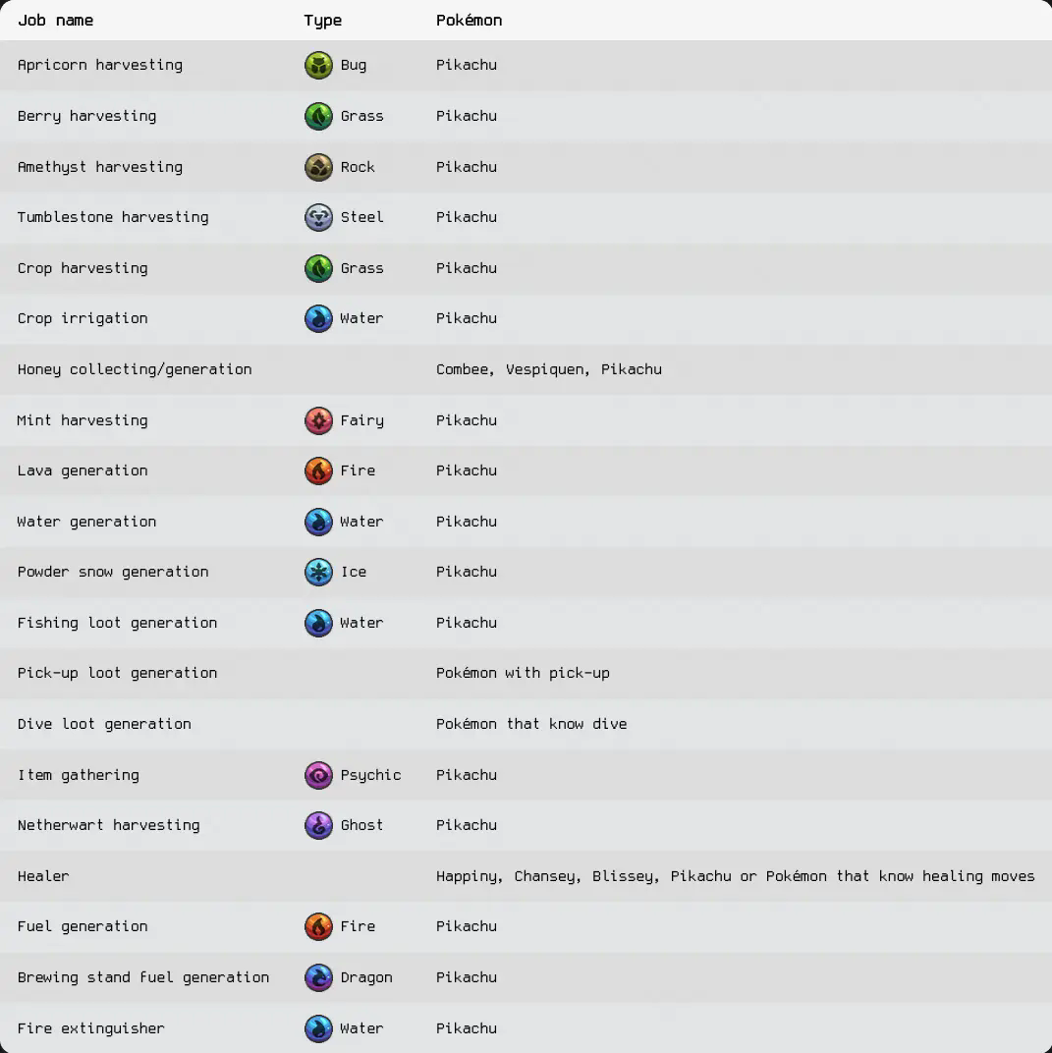Click the "Pokémon" column header

tap(469, 20)
